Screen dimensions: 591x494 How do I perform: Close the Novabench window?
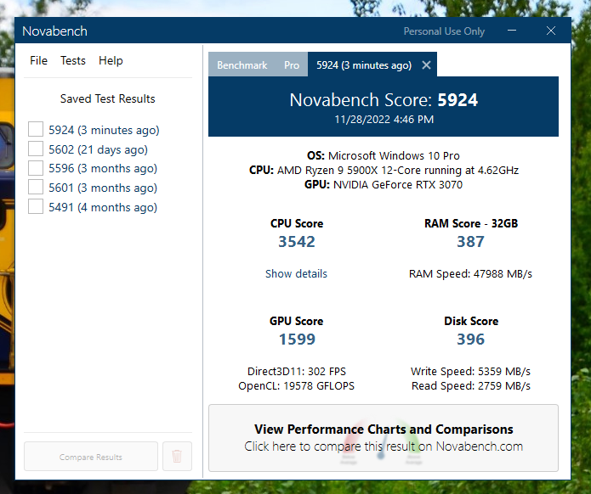[551, 31]
